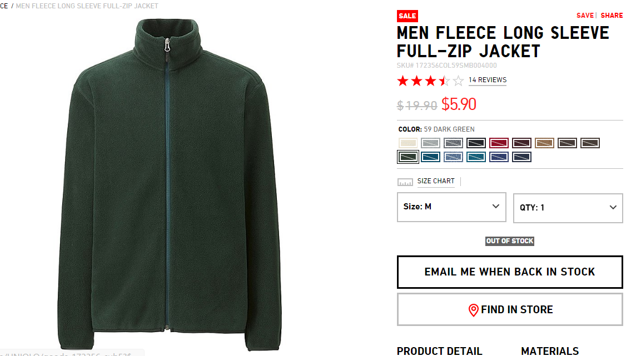Click Email Me When Back In Stock
Viewport: 636px width, 356px height.
(510, 272)
